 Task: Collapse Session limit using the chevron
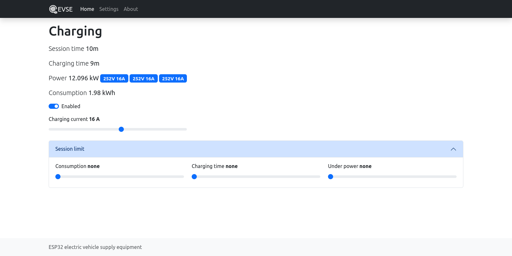click(x=453, y=149)
